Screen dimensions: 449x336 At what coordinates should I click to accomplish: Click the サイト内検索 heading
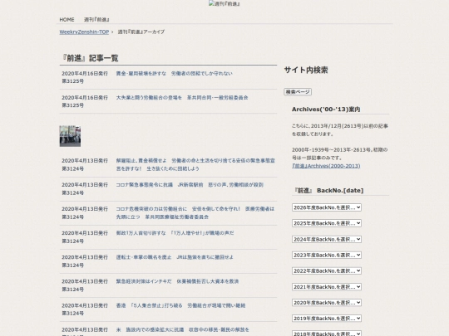tap(306, 70)
